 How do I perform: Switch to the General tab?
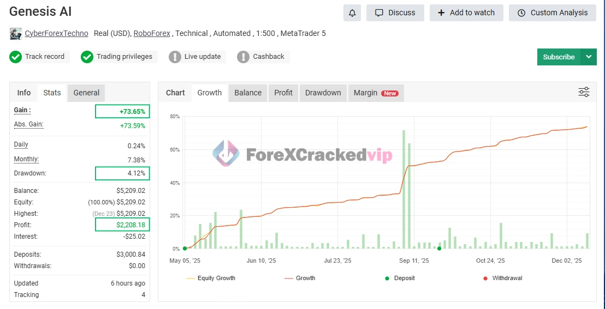pyautogui.click(x=86, y=93)
